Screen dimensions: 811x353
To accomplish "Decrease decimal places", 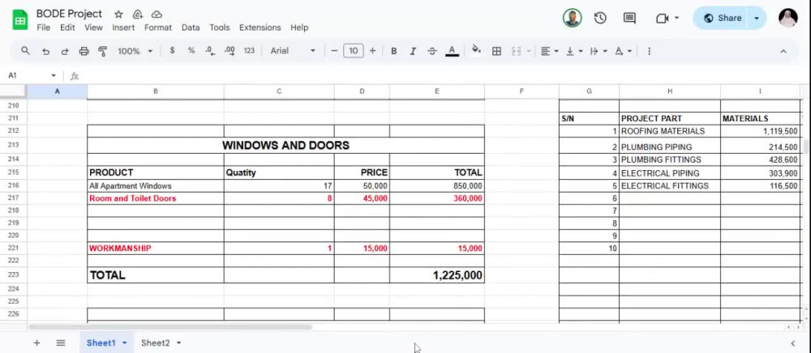I will [x=210, y=50].
